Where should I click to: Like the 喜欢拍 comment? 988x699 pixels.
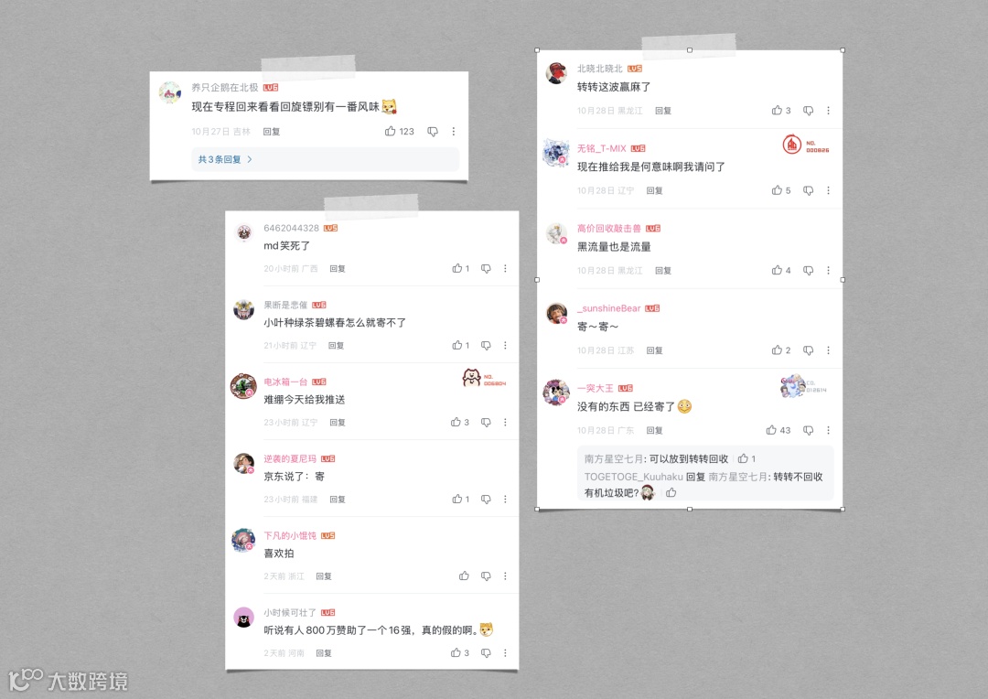point(464,576)
